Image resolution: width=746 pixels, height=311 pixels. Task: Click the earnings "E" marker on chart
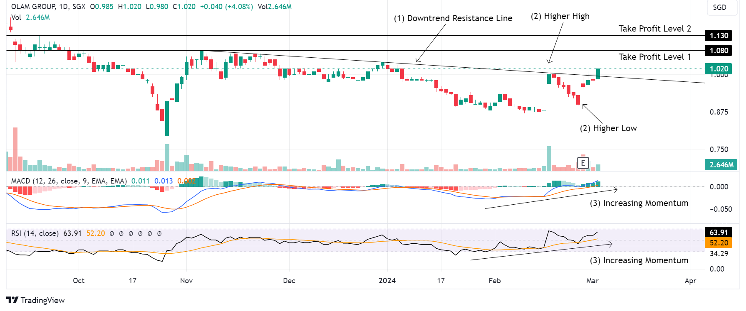click(x=583, y=163)
